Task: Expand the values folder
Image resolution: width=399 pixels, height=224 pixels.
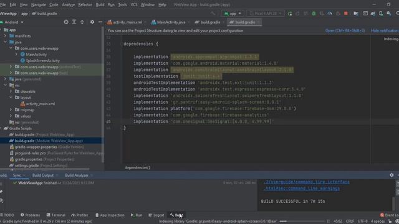Action: [11, 116]
